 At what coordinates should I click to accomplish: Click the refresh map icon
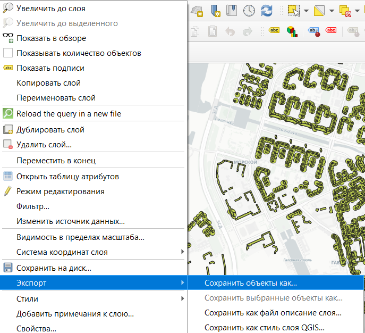pyautogui.click(x=267, y=11)
